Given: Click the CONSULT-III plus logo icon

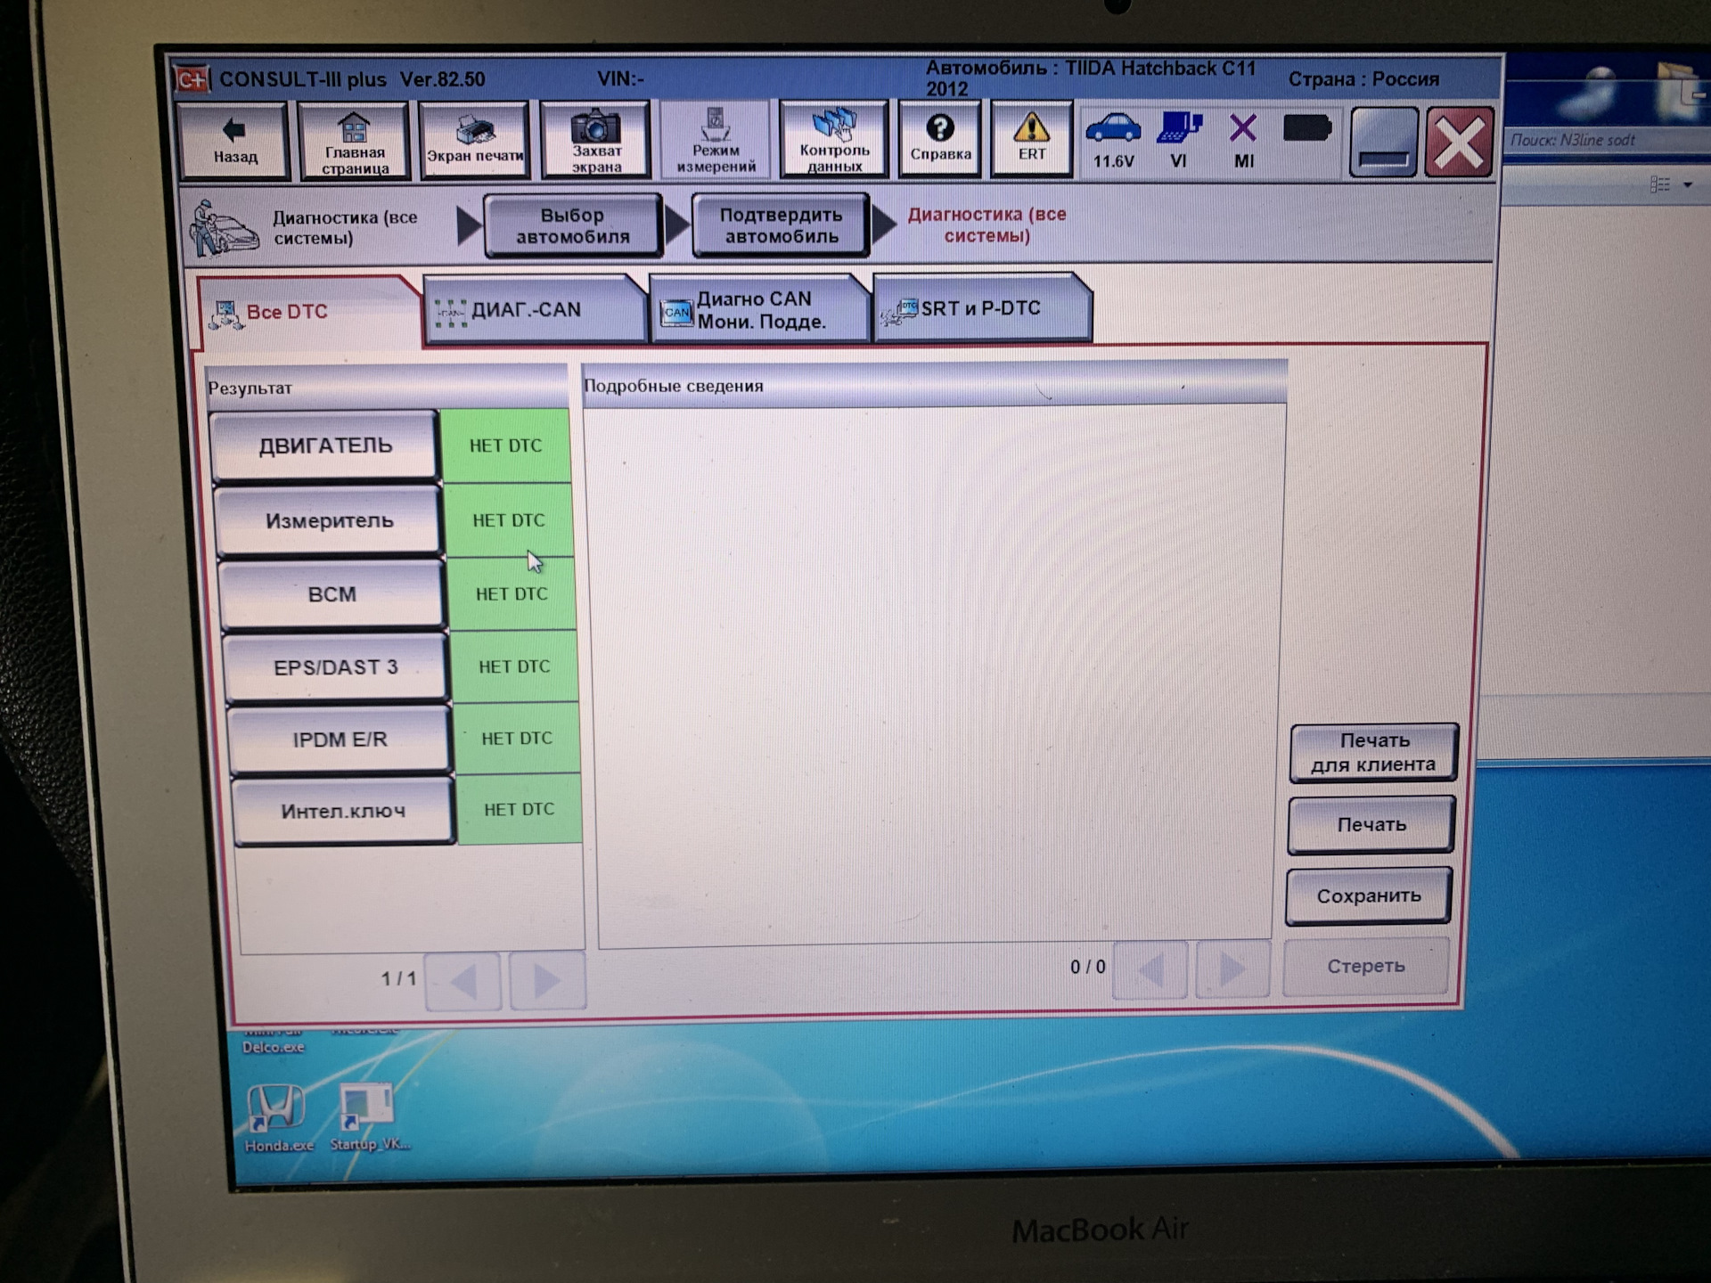Looking at the screenshot, I should 192,79.
